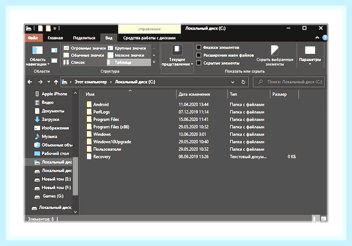Viewport: 352px width, 246px height.
Task: Click the Управление contextual tab header
Action: (149, 29)
